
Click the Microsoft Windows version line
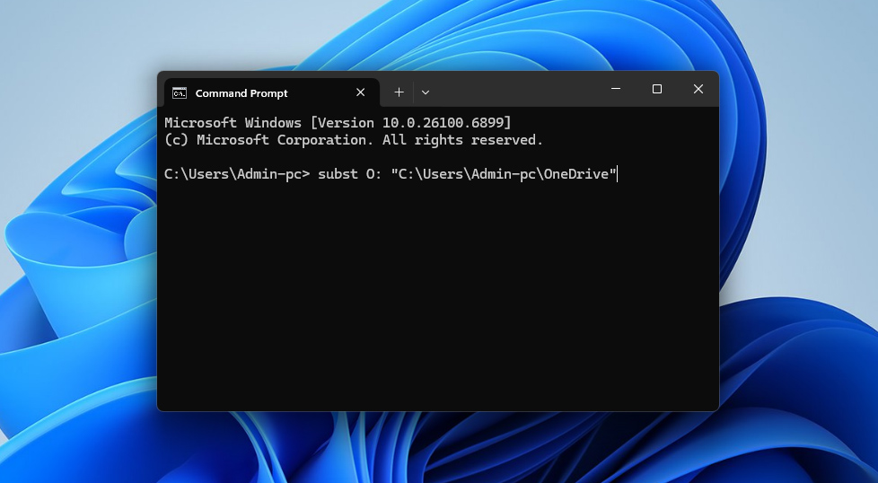(x=338, y=123)
